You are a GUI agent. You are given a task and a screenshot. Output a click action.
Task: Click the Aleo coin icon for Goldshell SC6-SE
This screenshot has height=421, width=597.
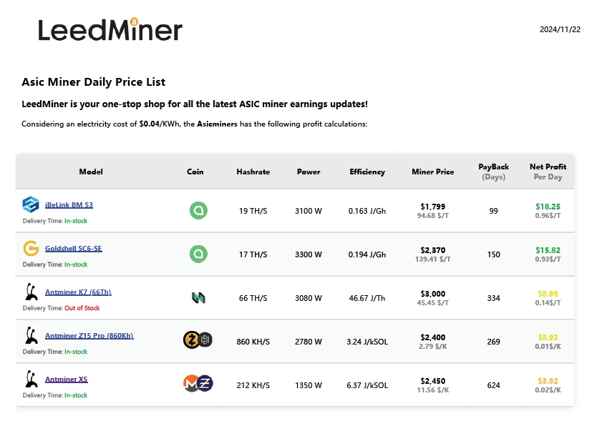pos(198,254)
